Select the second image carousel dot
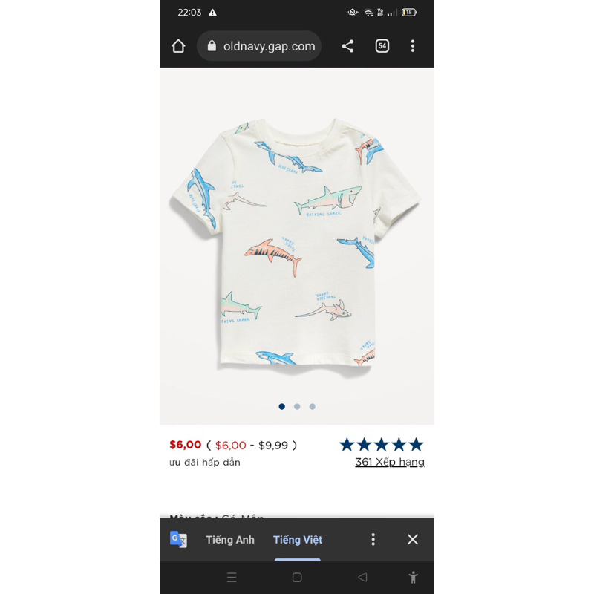594x594 pixels. click(297, 406)
